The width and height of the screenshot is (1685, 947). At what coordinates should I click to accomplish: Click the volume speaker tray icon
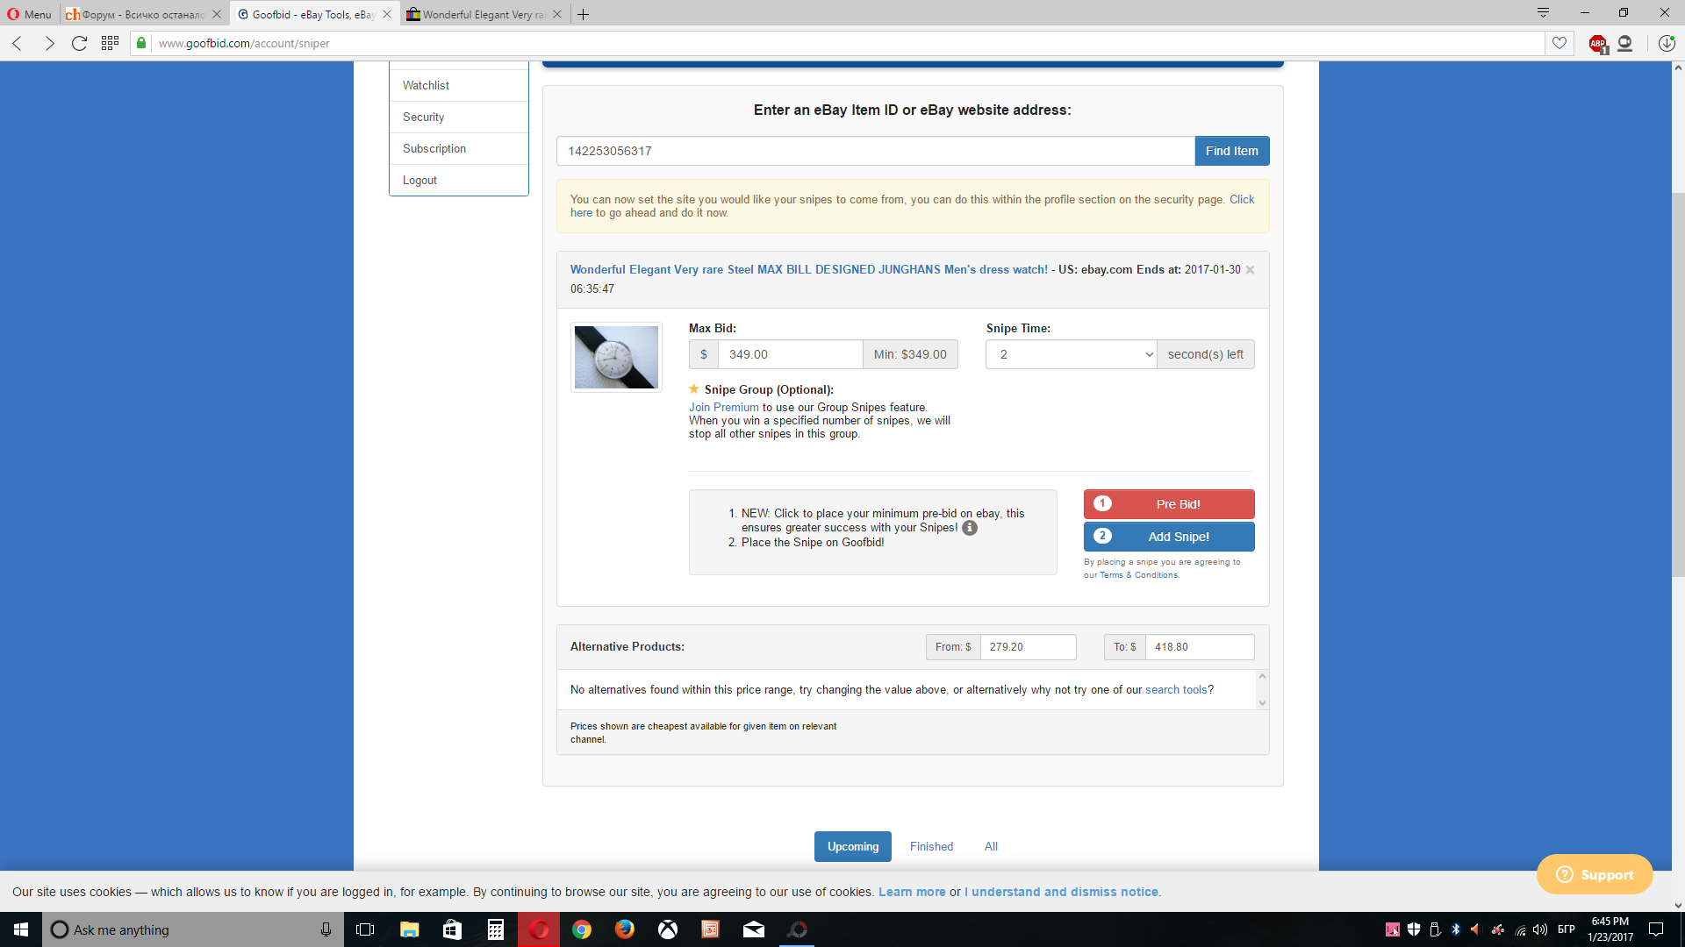[x=1540, y=929]
